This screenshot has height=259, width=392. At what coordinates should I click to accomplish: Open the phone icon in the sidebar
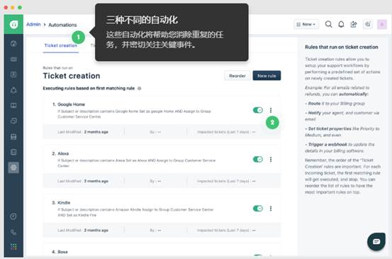pyautogui.click(x=13, y=232)
